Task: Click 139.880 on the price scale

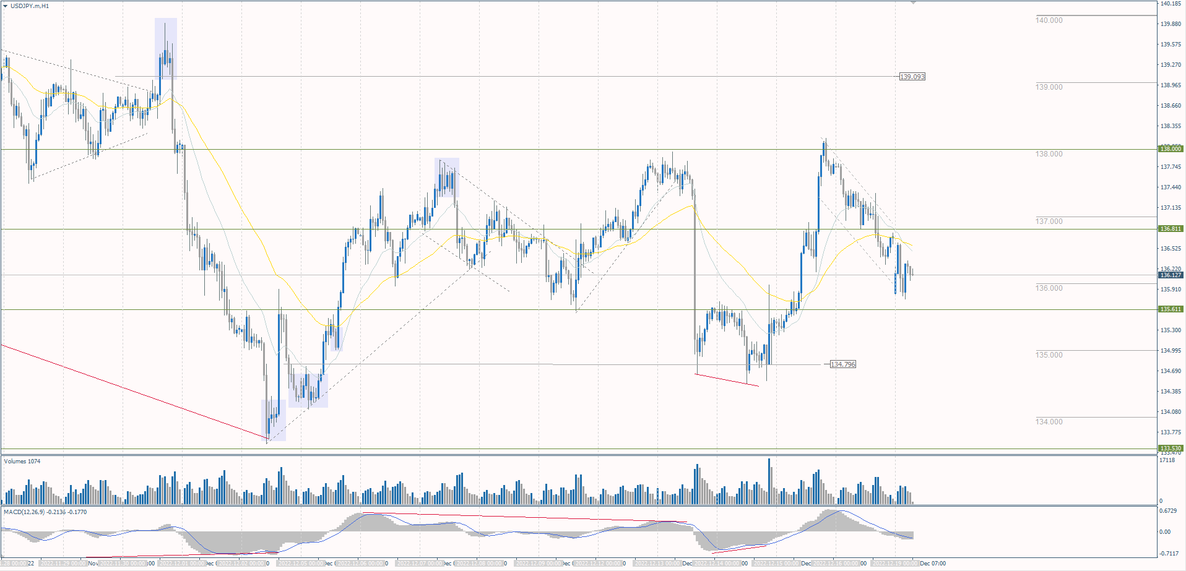Action: pyautogui.click(x=1171, y=24)
